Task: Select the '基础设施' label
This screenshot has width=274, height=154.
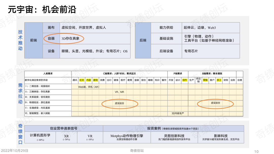Action: click(166, 38)
